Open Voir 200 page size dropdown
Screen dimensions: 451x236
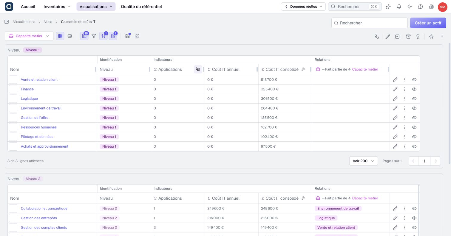[363, 161]
